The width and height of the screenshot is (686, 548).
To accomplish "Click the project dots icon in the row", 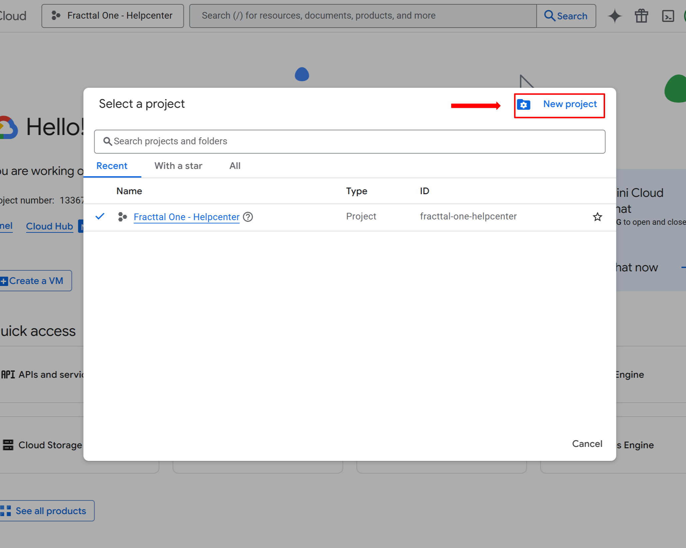I will pos(123,217).
